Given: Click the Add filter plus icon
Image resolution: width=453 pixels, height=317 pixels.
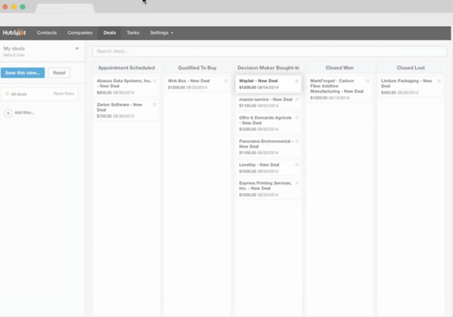Looking at the screenshot, I should tap(8, 113).
